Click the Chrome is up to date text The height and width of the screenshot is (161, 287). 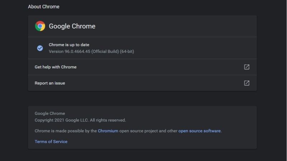tap(69, 45)
